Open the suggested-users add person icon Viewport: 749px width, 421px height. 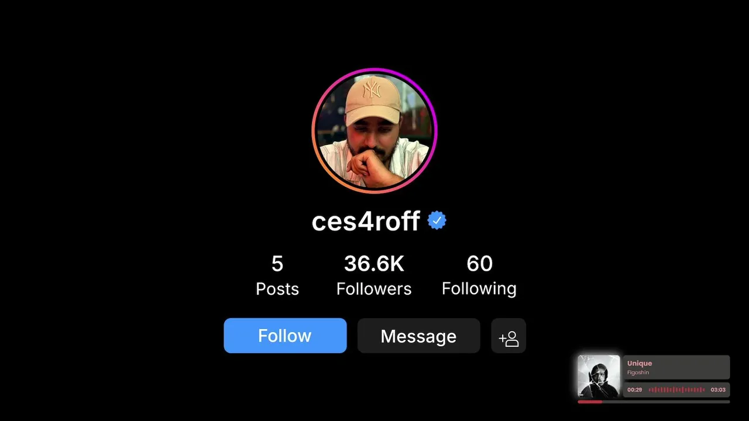[x=509, y=336]
